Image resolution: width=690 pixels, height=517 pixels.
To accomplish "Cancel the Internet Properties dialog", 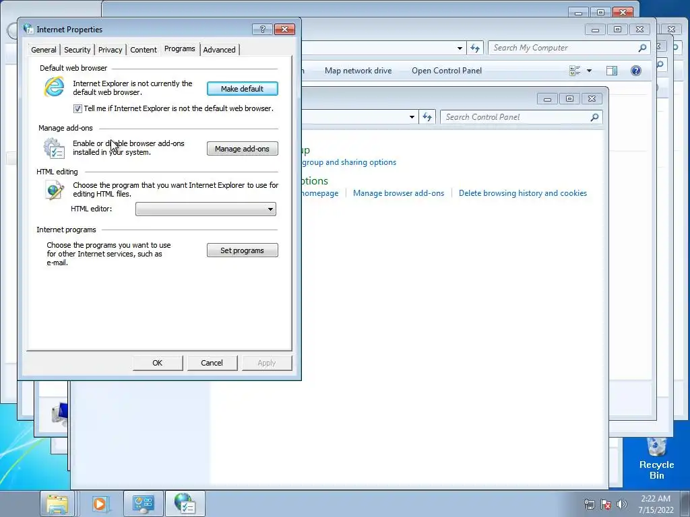I will (212, 363).
